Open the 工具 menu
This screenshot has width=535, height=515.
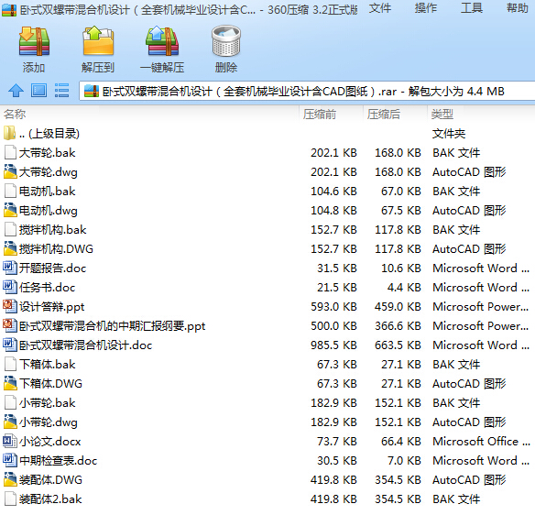pos(472,8)
